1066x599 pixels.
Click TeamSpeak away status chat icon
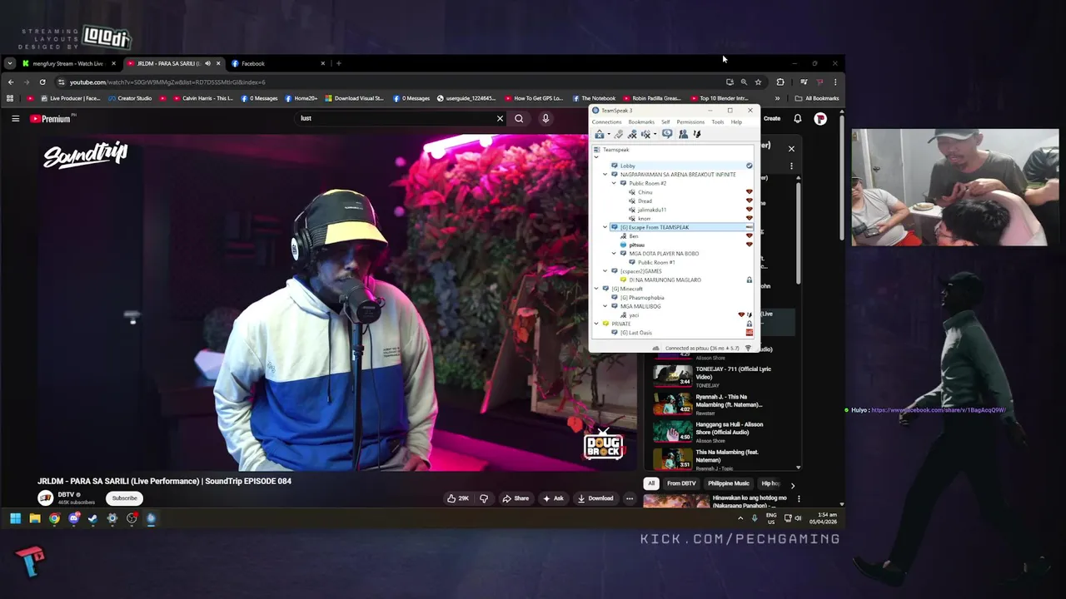pyautogui.click(x=667, y=134)
